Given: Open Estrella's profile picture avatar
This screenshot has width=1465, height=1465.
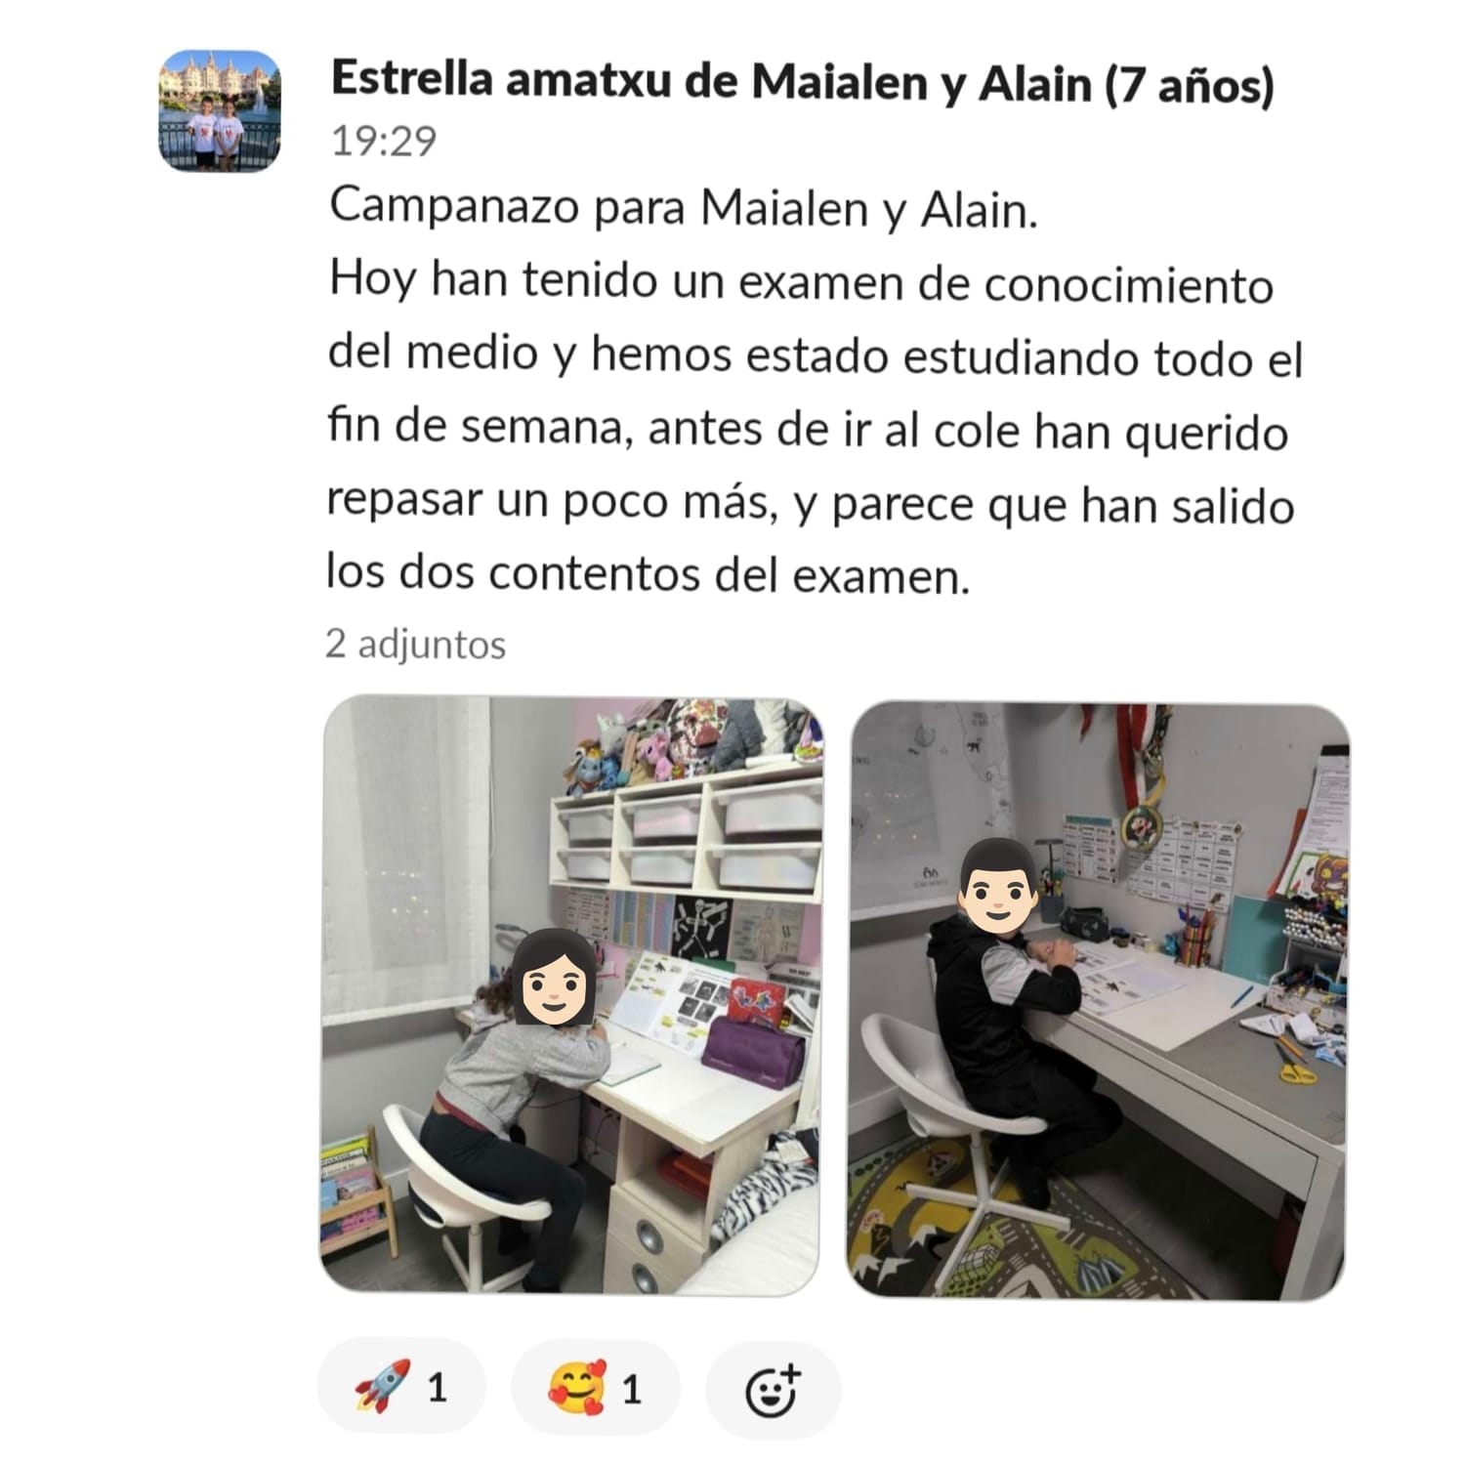Looking at the screenshot, I should (220, 111).
